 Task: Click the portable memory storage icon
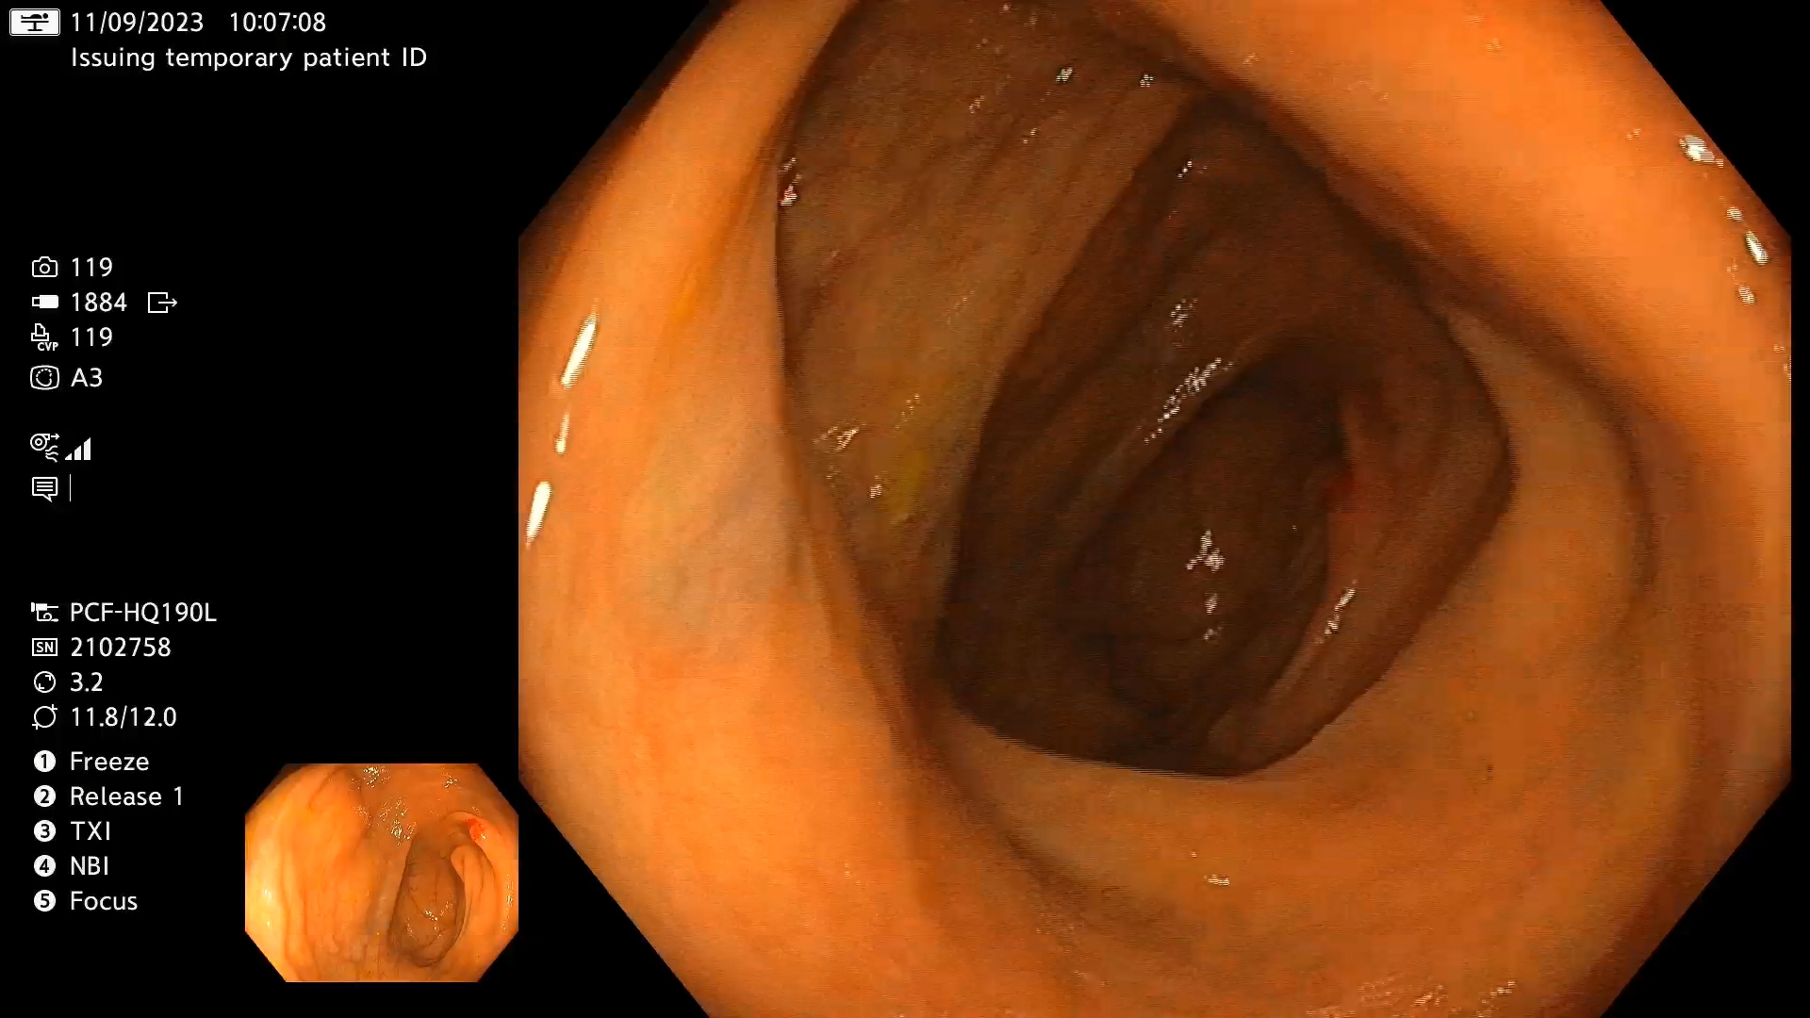coord(44,303)
